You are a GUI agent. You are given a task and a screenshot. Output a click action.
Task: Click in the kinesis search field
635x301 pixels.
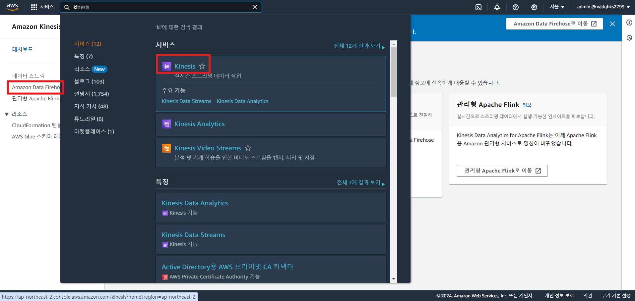[x=161, y=7]
